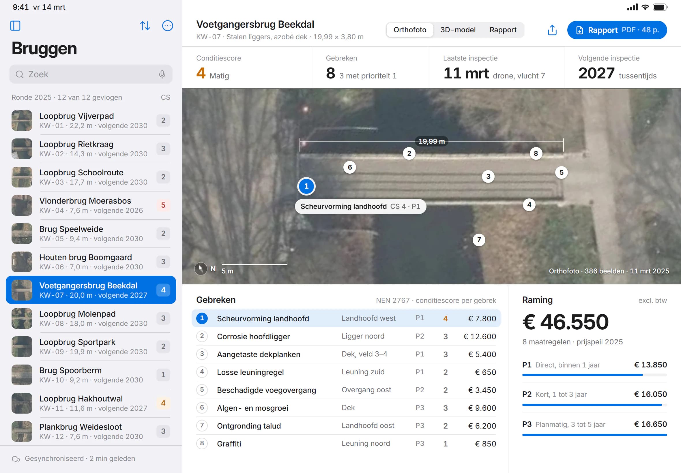The width and height of the screenshot is (681, 473).
Task: Select the Aangetaste dekplanken defect row
Action: point(346,354)
